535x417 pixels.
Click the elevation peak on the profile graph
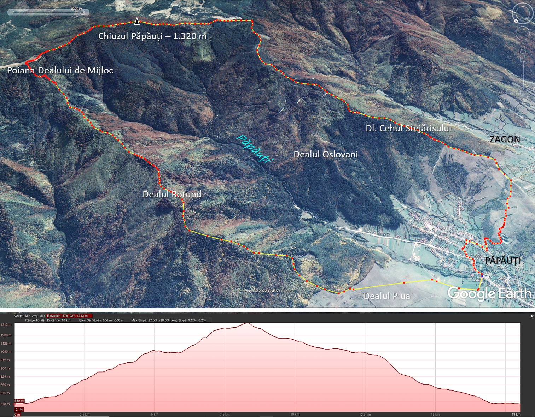pos(248,323)
